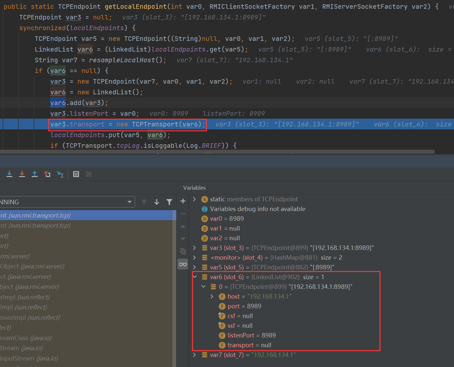Collapse element 0 TCPEndpoint@899 node
This screenshot has width=454, height=367.
click(x=203, y=287)
